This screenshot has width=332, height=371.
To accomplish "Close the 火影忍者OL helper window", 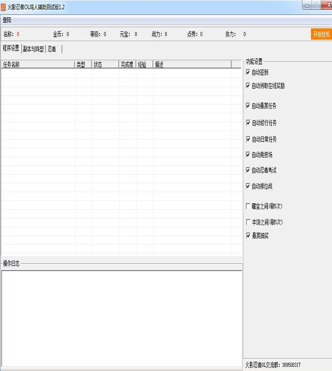I will (x=326, y=5).
